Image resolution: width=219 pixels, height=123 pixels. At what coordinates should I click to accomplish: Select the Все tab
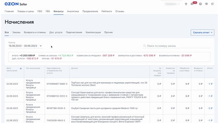click(7, 32)
